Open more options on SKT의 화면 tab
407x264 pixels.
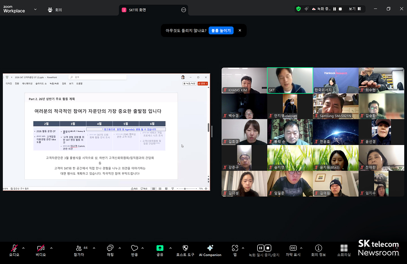pos(183,10)
